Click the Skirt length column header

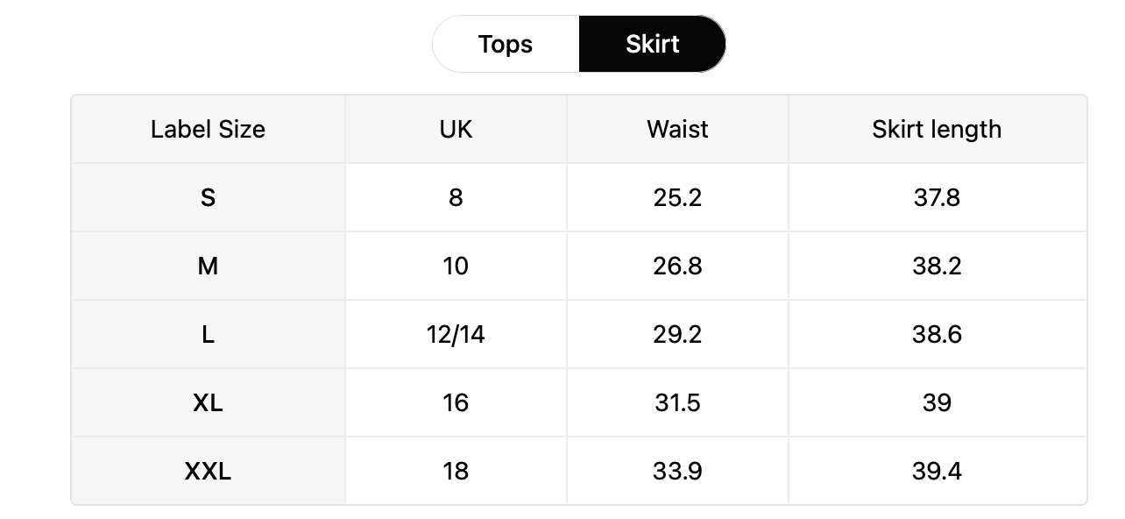click(x=937, y=129)
